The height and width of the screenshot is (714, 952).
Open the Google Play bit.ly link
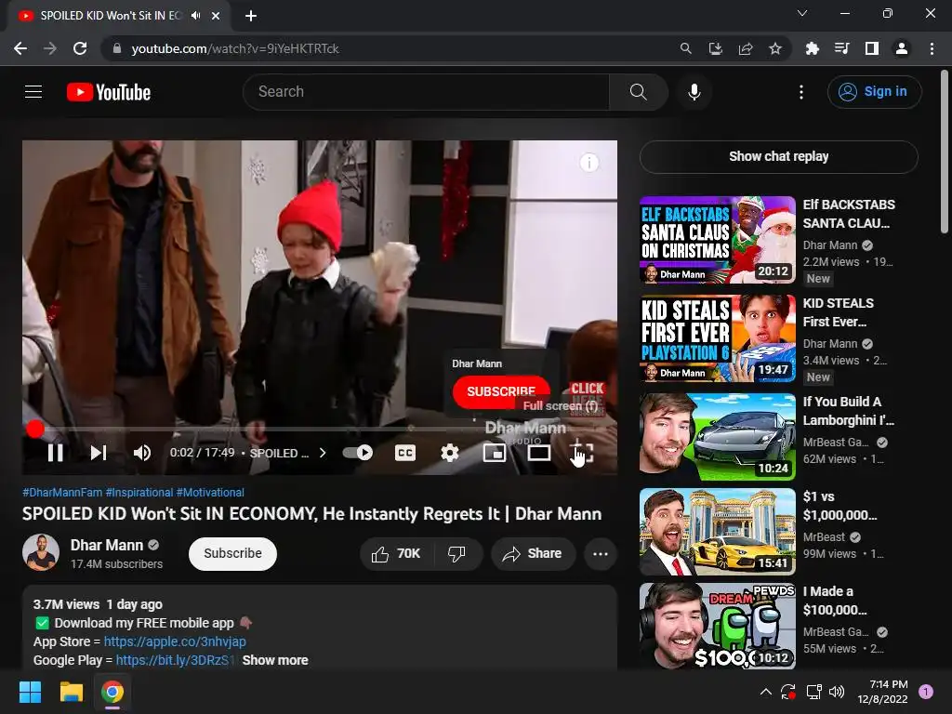click(174, 660)
